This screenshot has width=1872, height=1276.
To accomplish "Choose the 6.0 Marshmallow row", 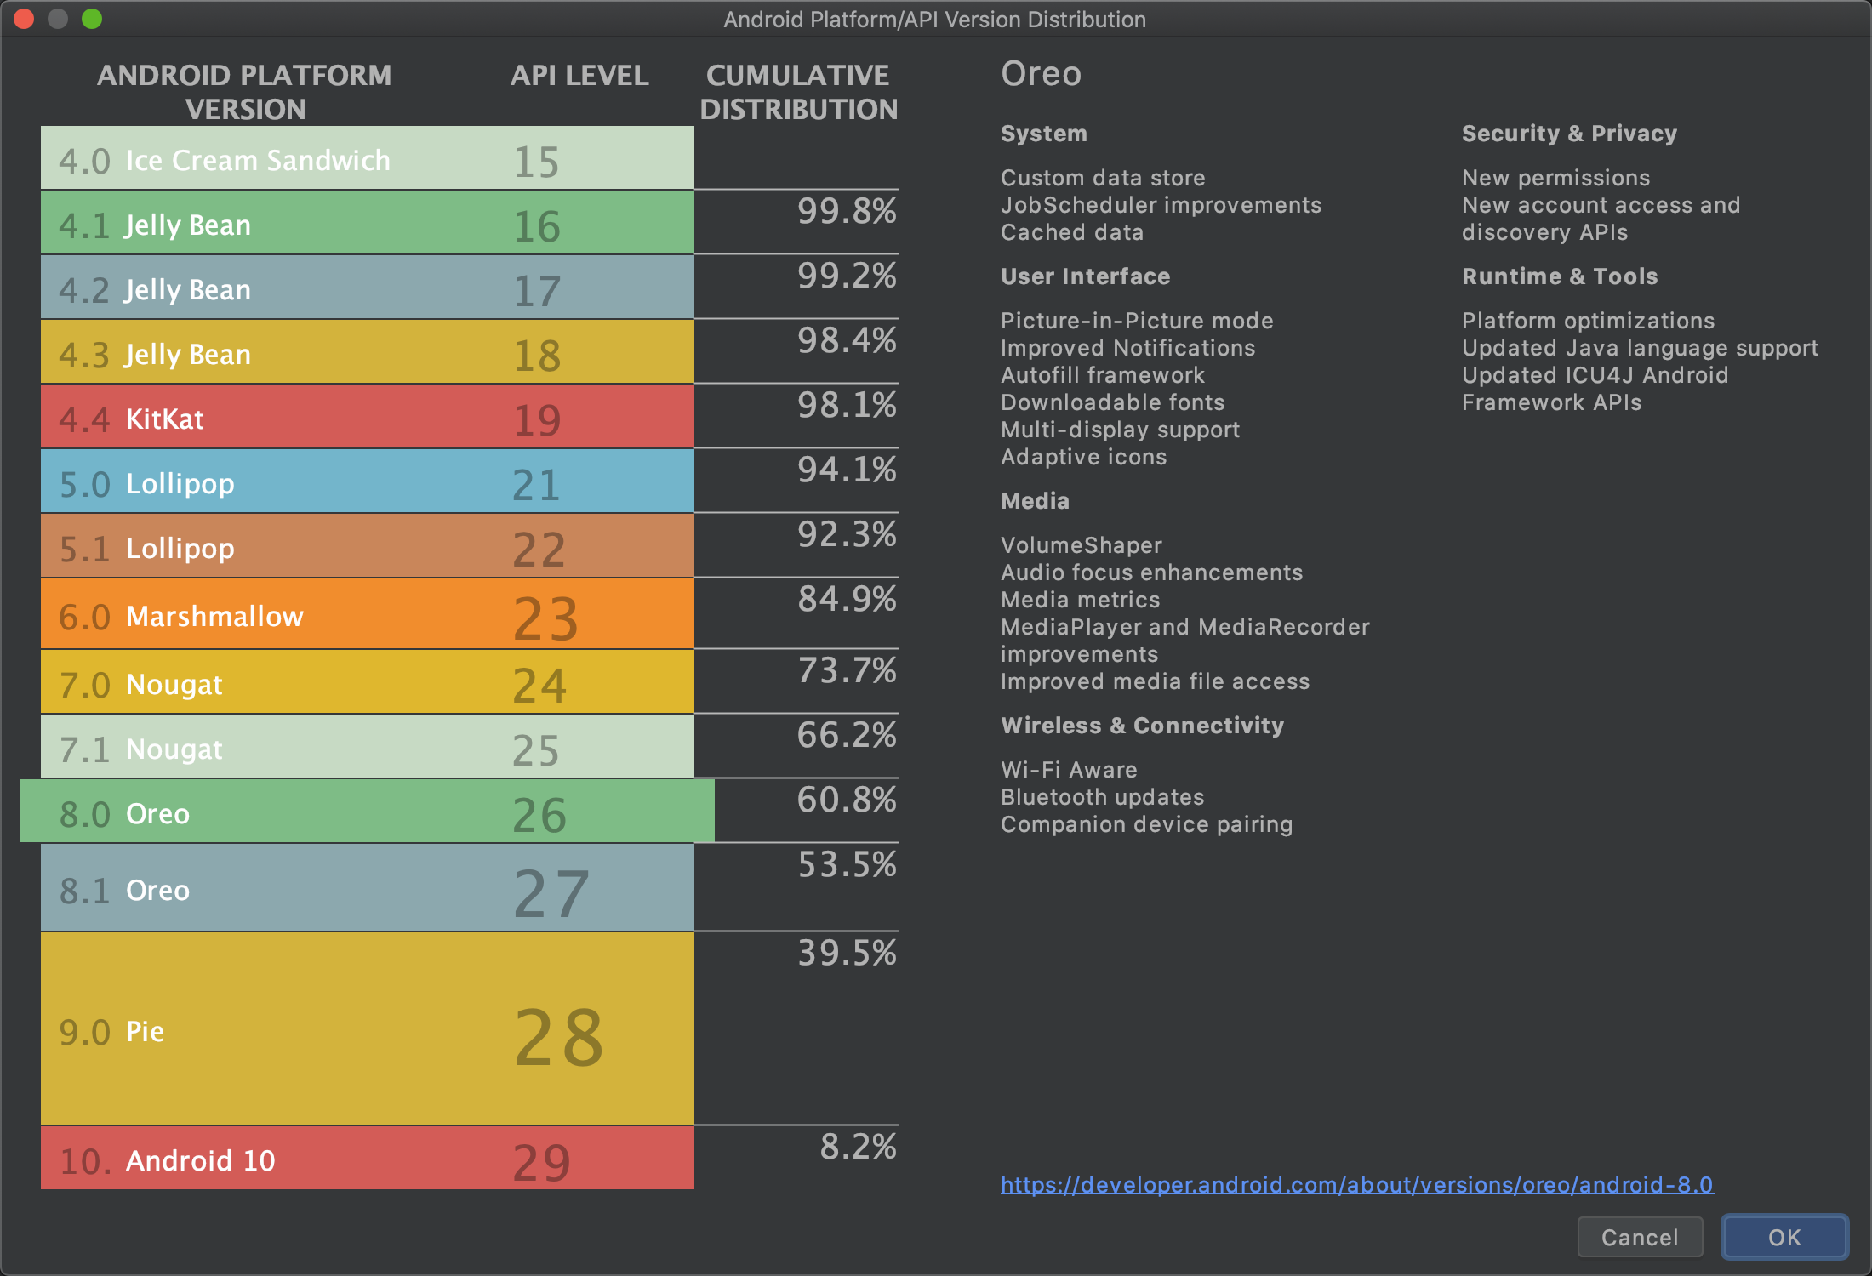I will [x=366, y=615].
